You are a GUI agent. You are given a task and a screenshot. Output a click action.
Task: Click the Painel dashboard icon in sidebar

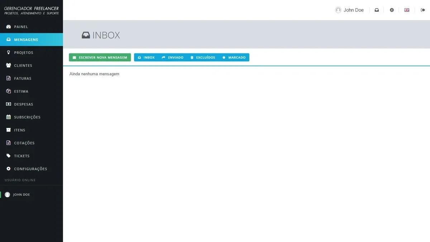pos(9,27)
